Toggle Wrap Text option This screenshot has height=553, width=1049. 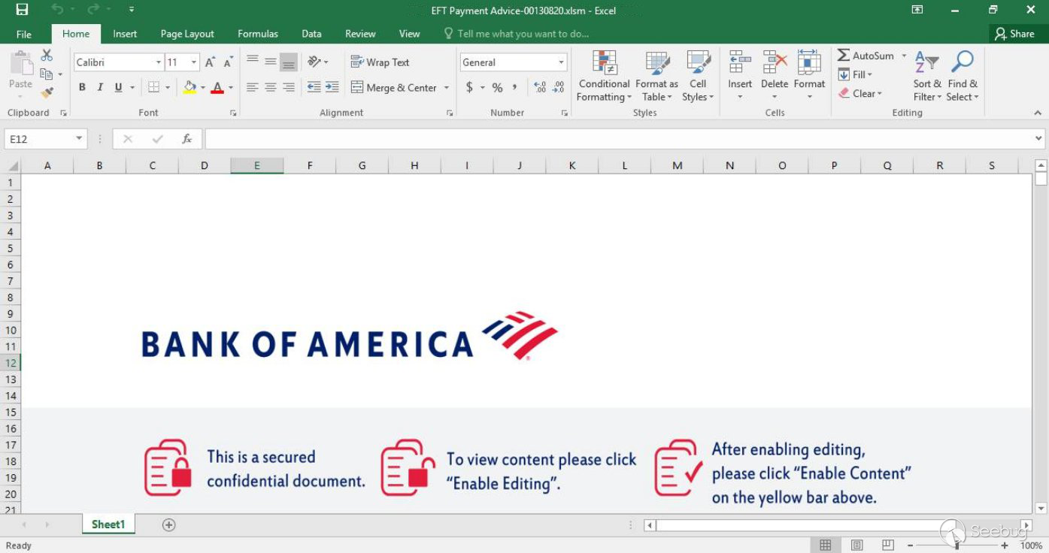(380, 62)
